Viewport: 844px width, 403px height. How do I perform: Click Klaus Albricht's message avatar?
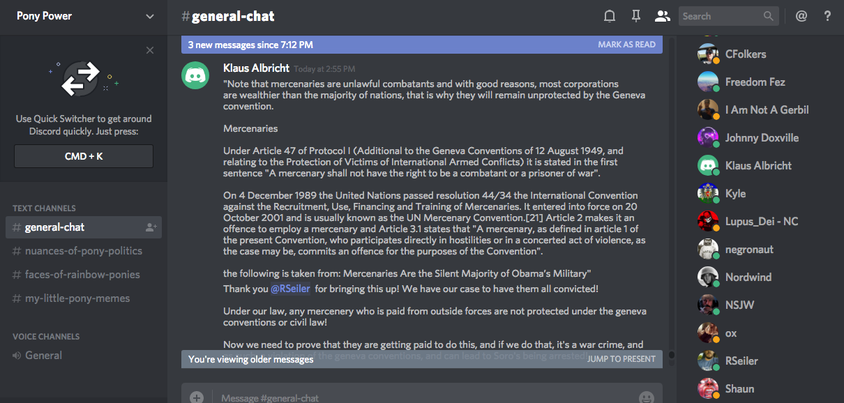(x=196, y=75)
